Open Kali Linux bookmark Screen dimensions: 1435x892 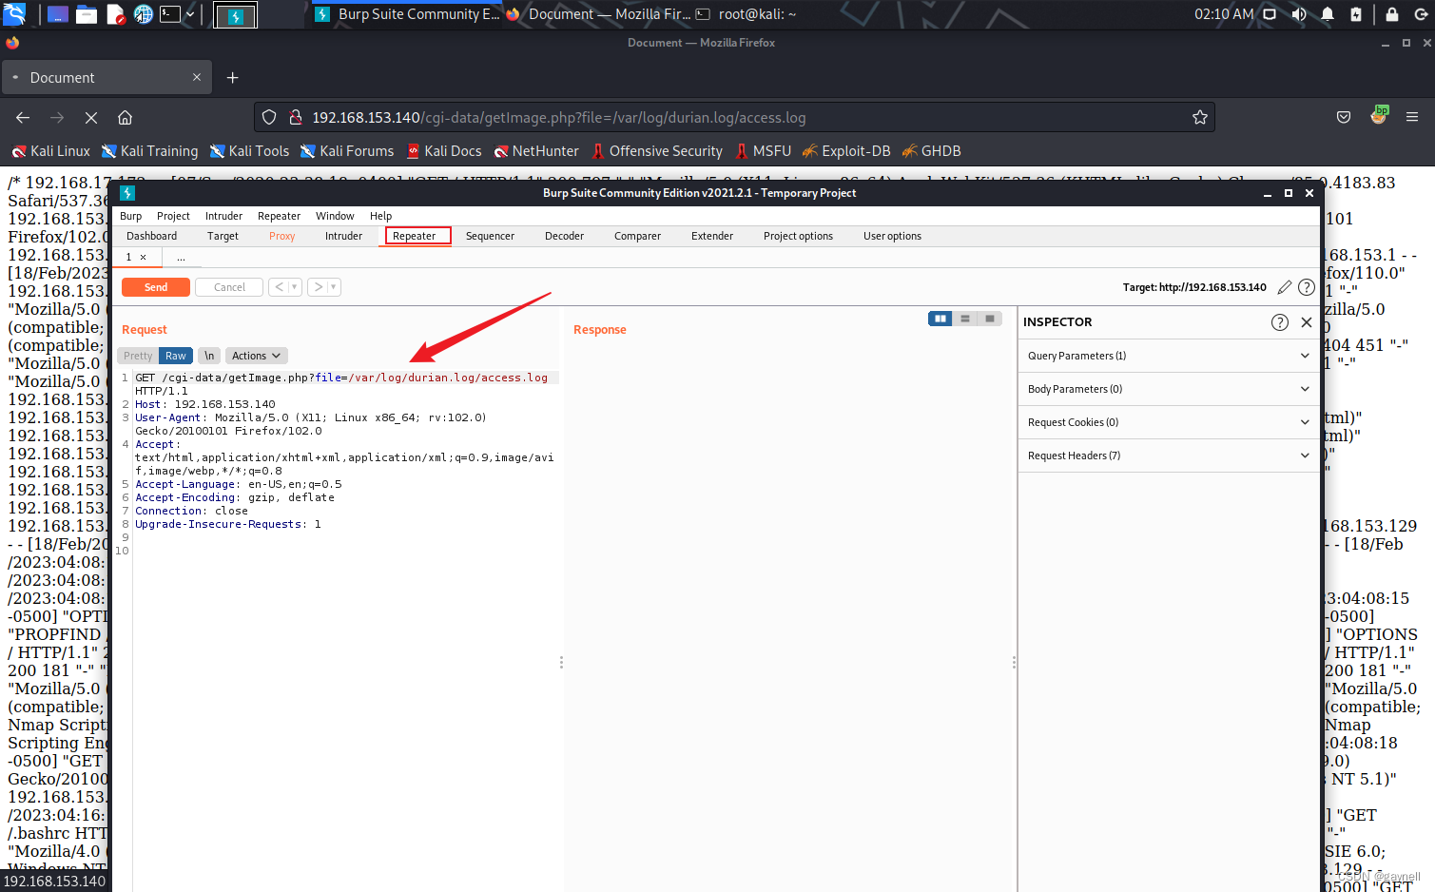pyautogui.click(x=50, y=151)
